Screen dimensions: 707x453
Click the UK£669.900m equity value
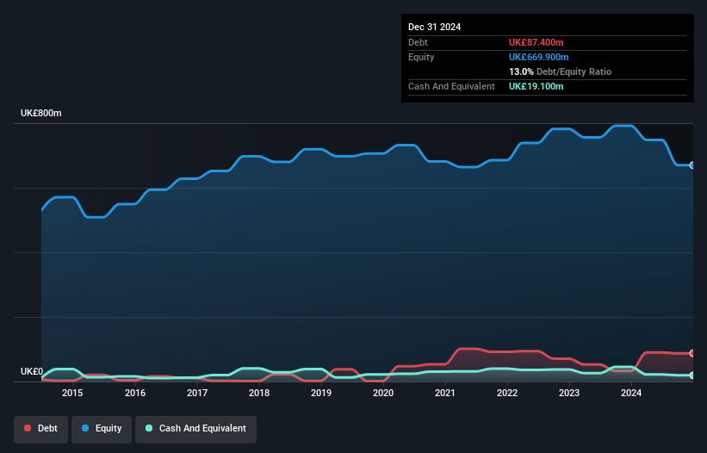point(538,57)
